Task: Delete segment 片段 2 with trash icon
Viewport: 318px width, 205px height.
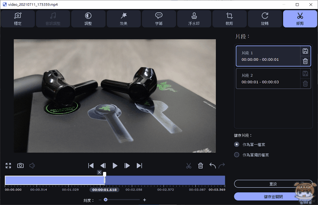Action: coord(305,83)
